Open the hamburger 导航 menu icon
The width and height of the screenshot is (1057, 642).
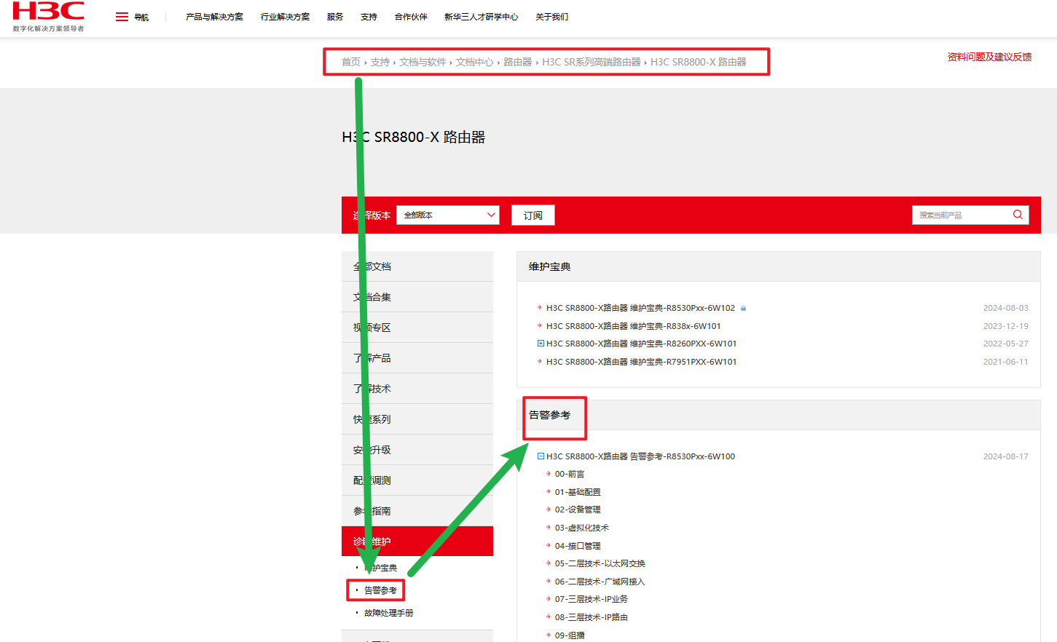(x=122, y=17)
